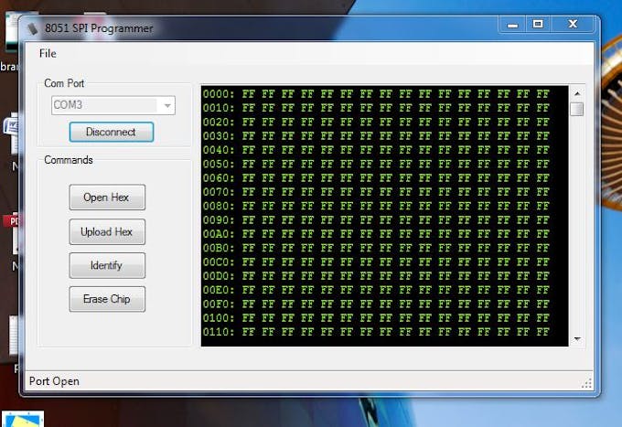Click the Upload Hex button
The width and height of the screenshot is (622, 427).
(107, 232)
